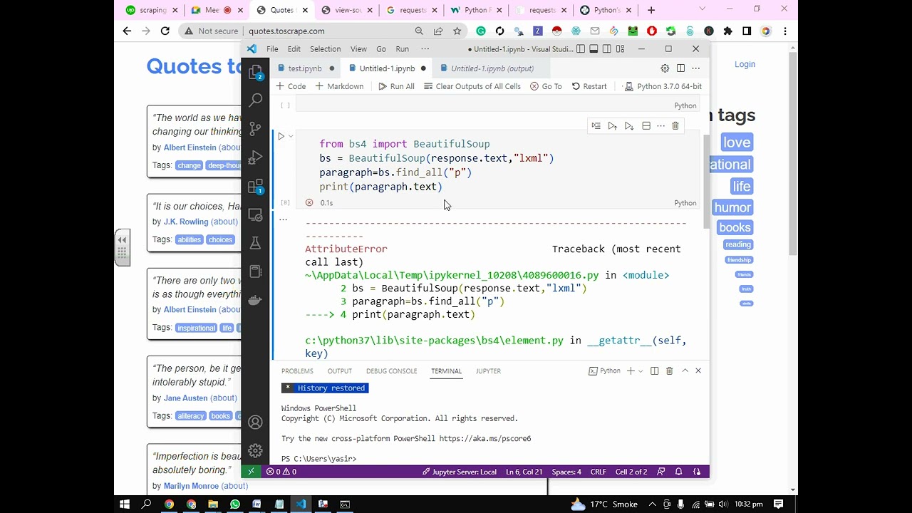Open the Manage gear in activity bar
Viewport: 912px width, 513px height.
[256, 451]
